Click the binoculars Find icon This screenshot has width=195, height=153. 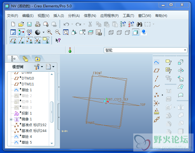coord(139,24)
